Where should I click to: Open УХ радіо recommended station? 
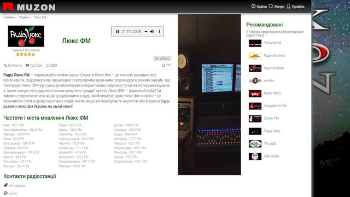point(270,143)
